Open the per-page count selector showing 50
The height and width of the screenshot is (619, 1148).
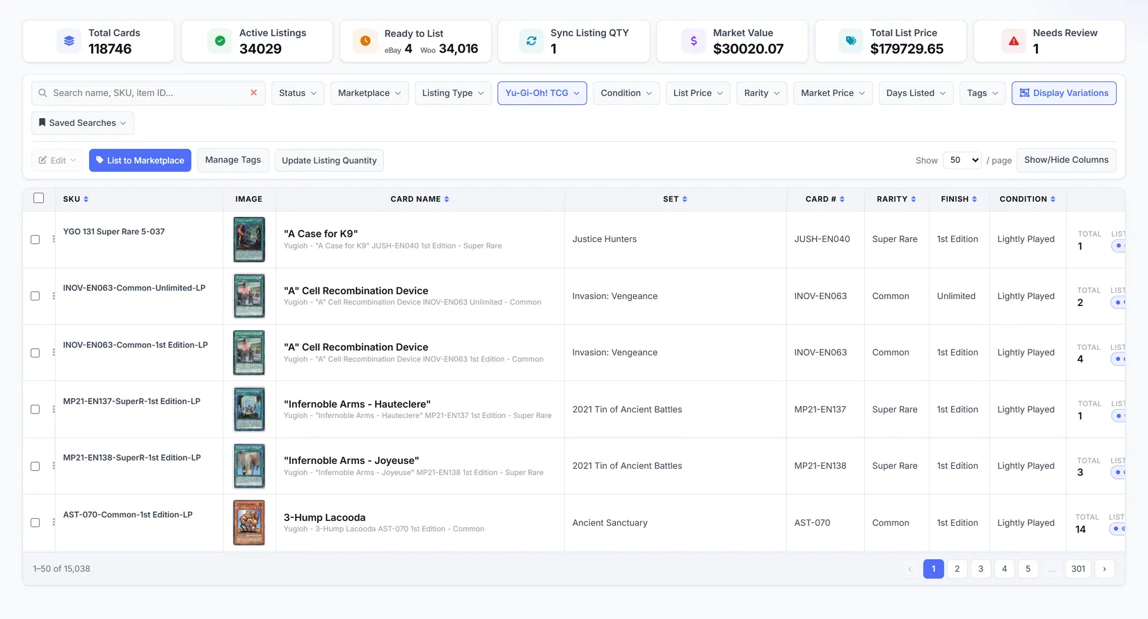coord(962,160)
